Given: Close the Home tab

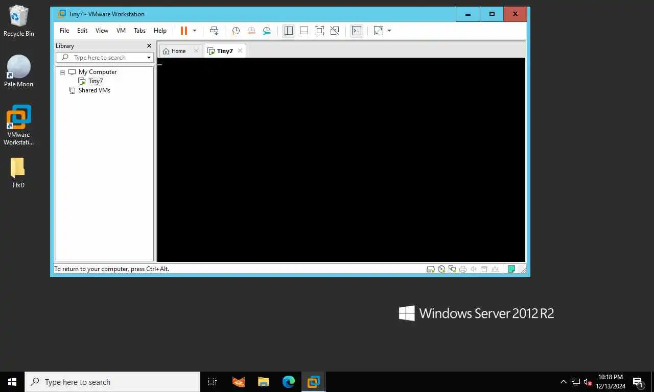Looking at the screenshot, I should (196, 51).
